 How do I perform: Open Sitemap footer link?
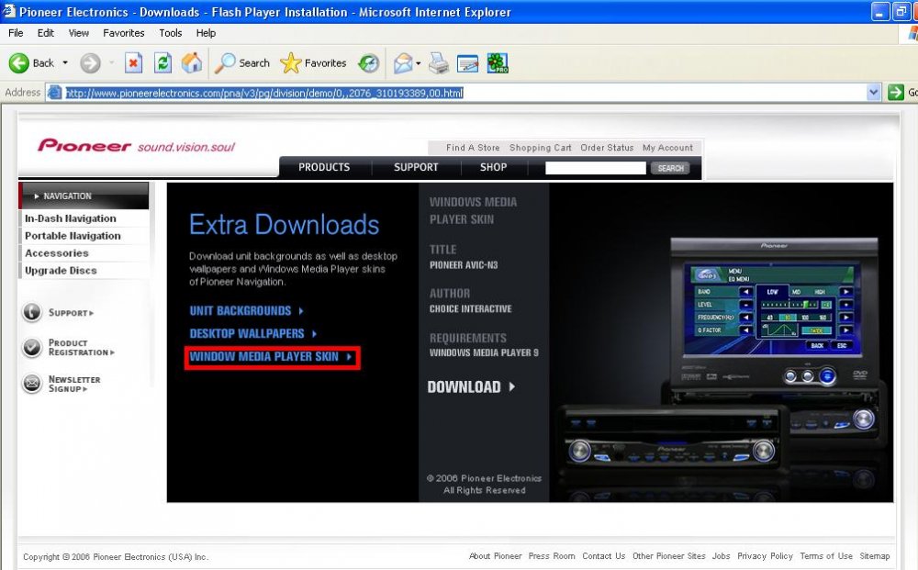pyautogui.click(x=875, y=556)
